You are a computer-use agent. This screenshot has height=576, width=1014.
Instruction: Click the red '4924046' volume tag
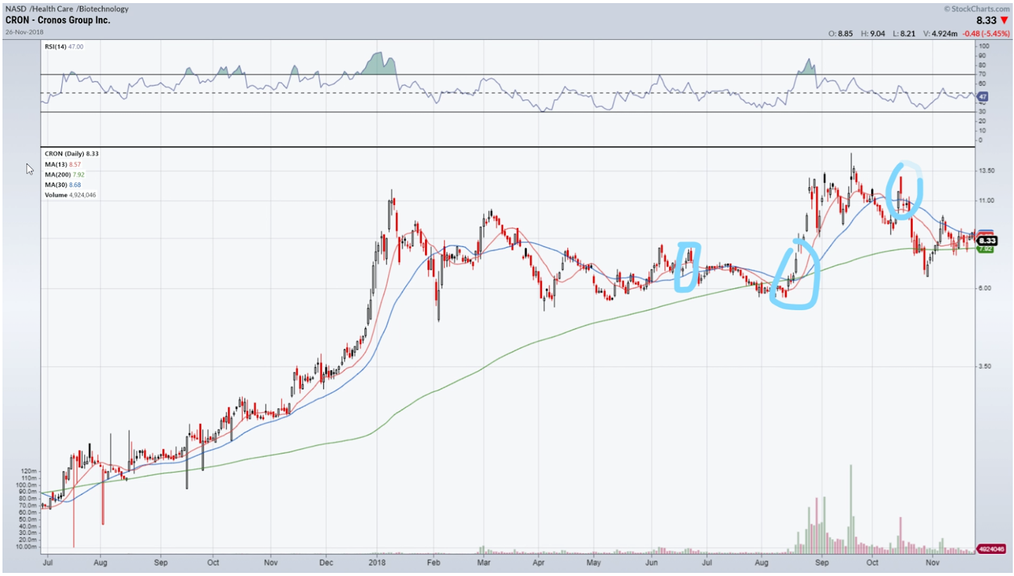pos(991,549)
